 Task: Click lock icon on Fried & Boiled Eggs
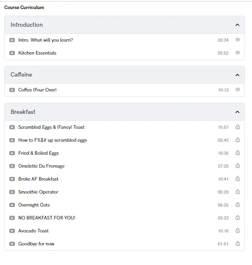tap(237, 153)
